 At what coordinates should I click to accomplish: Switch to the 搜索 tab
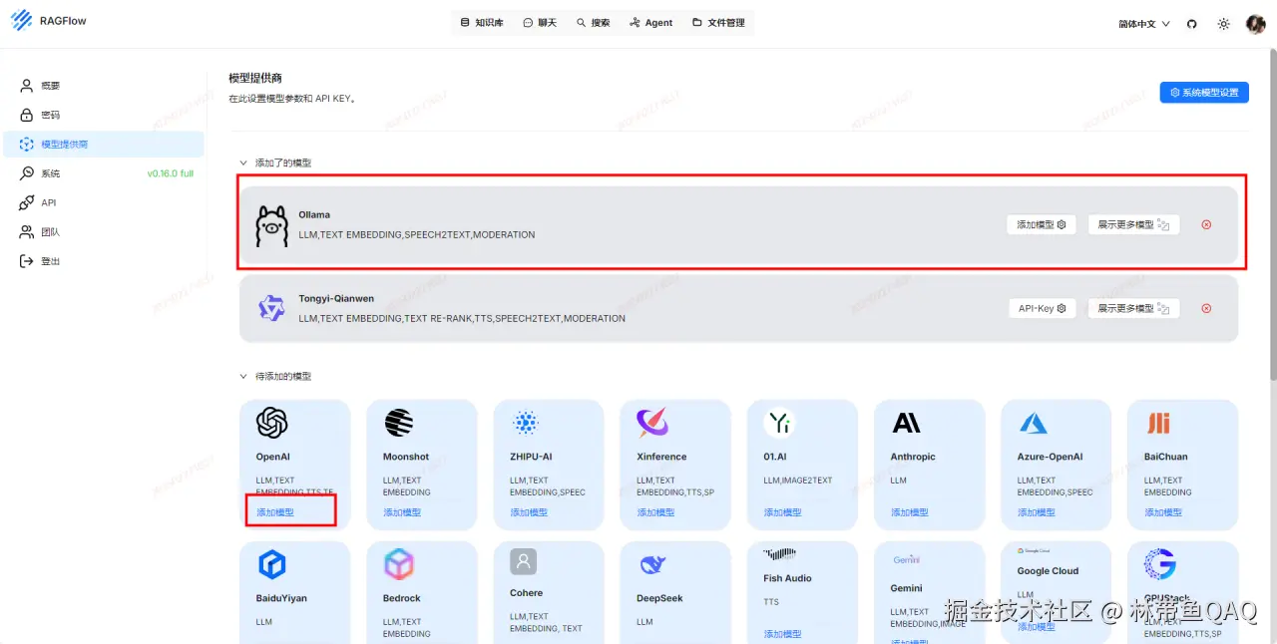pos(594,22)
